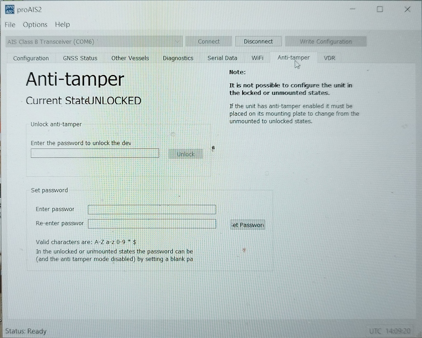Switch to the GNSS Status tab

[x=80, y=58]
